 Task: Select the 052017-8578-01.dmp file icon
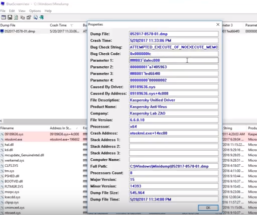pos(2,31)
